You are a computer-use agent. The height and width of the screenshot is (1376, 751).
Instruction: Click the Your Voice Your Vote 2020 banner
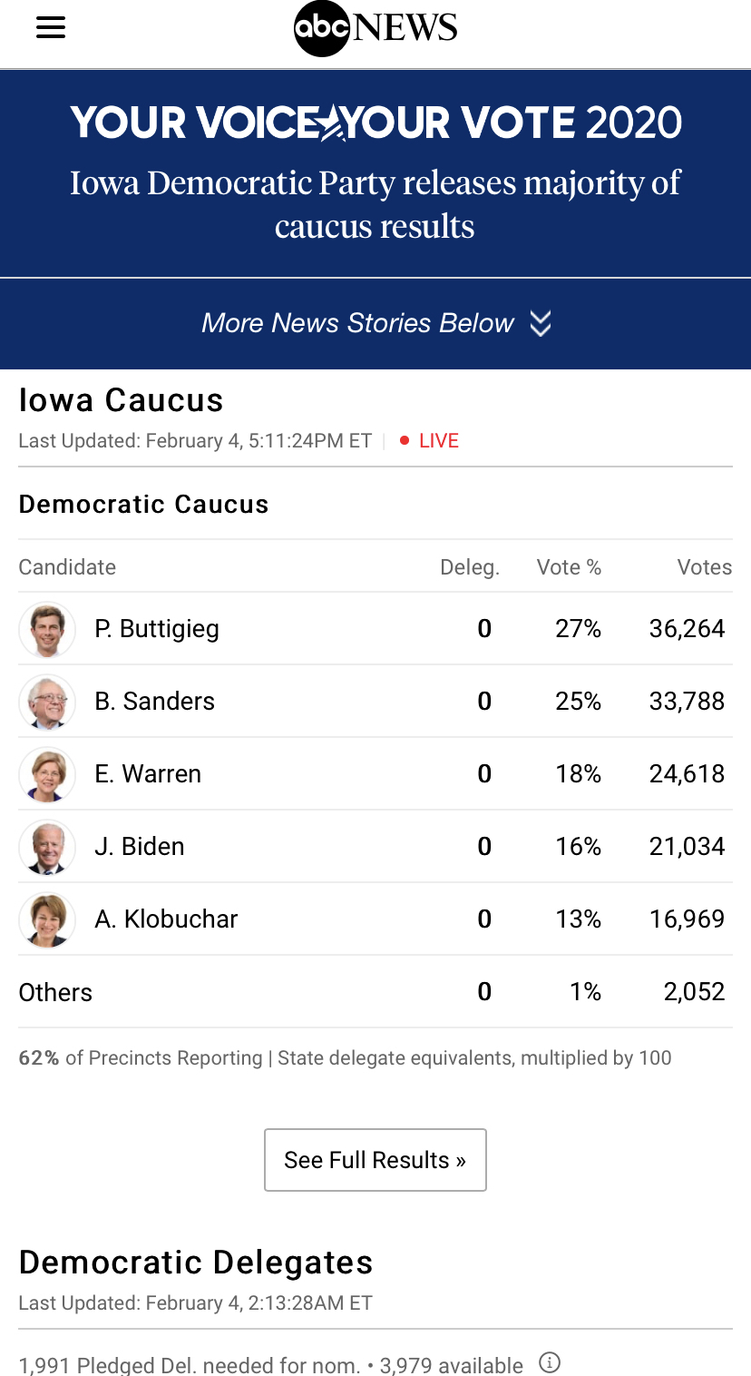(375, 123)
